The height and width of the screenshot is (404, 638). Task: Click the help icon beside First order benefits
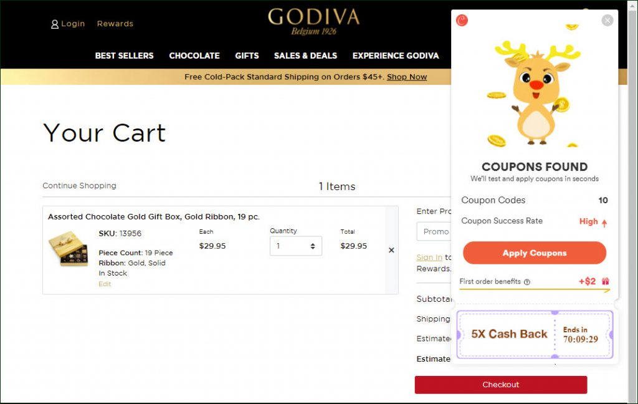pos(527,282)
